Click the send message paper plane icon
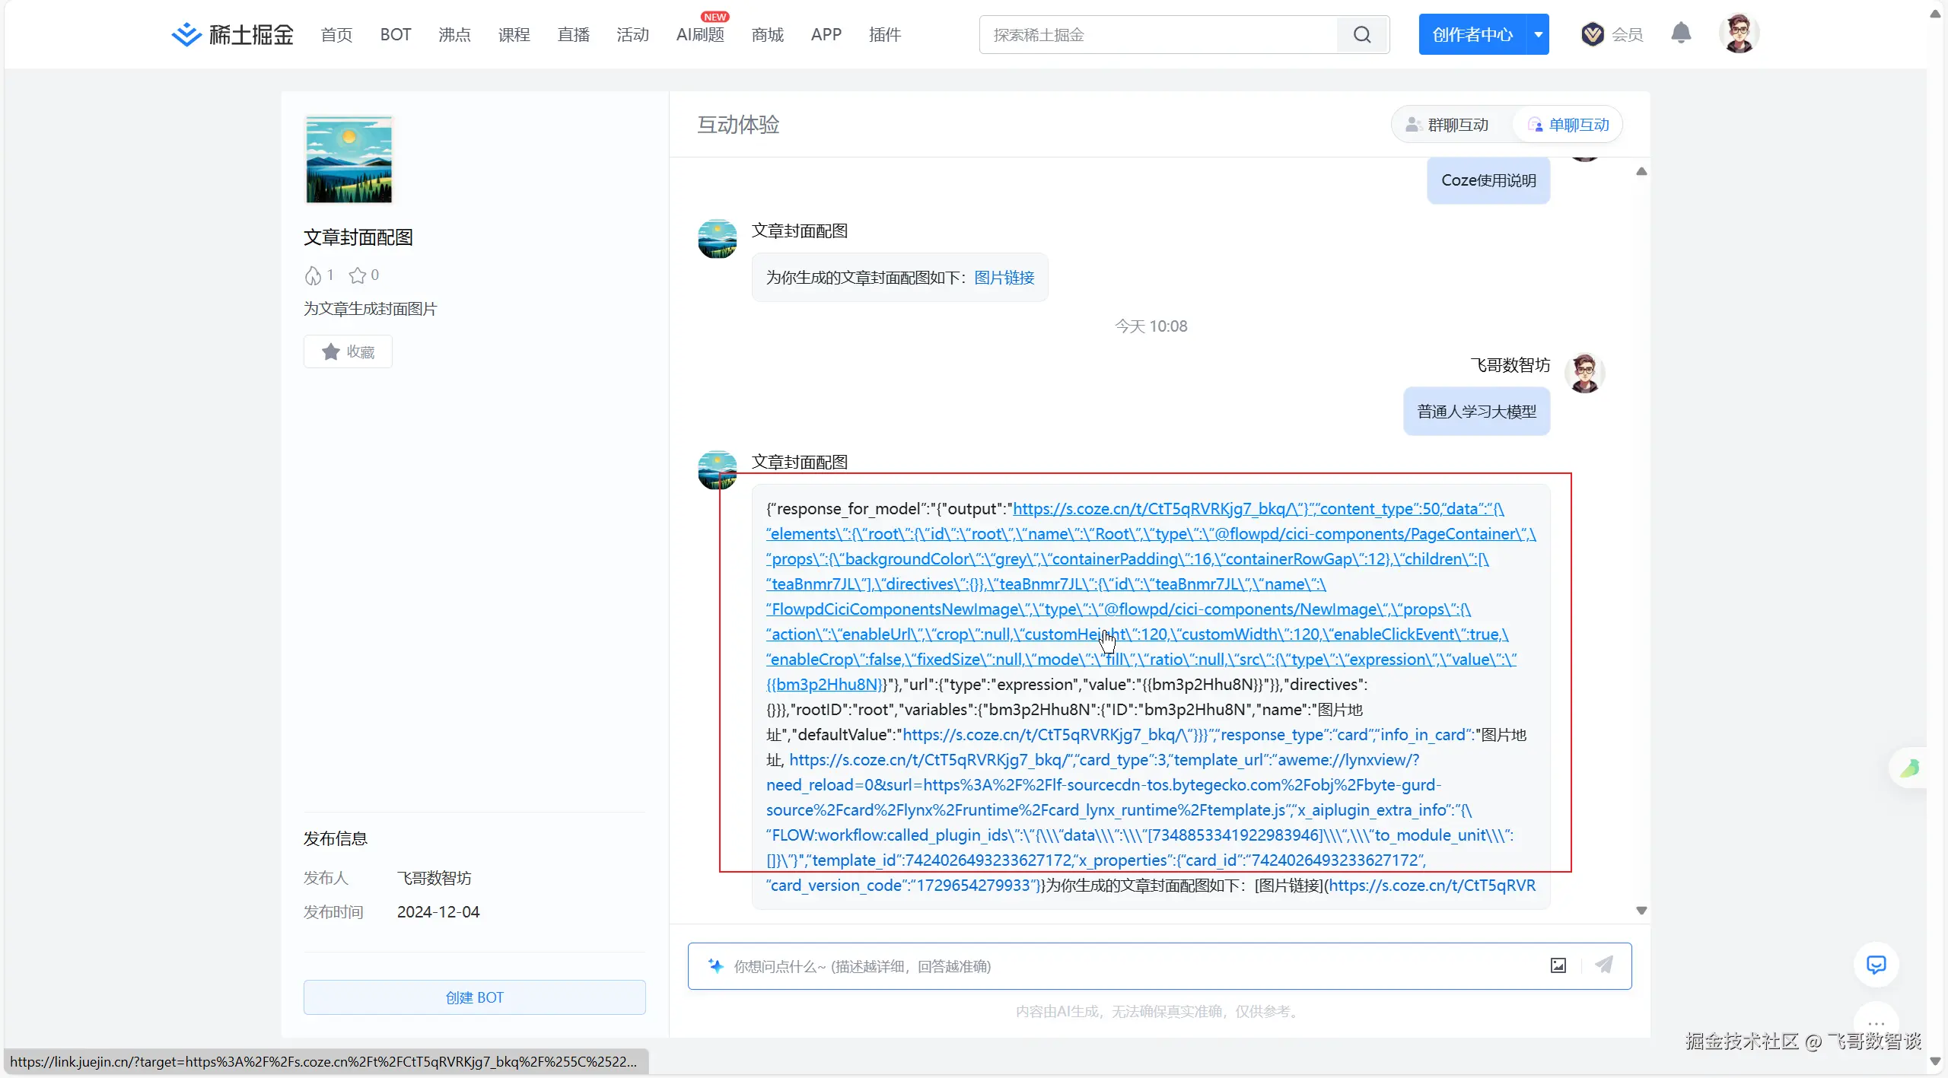This screenshot has width=1948, height=1078. (x=1603, y=965)
